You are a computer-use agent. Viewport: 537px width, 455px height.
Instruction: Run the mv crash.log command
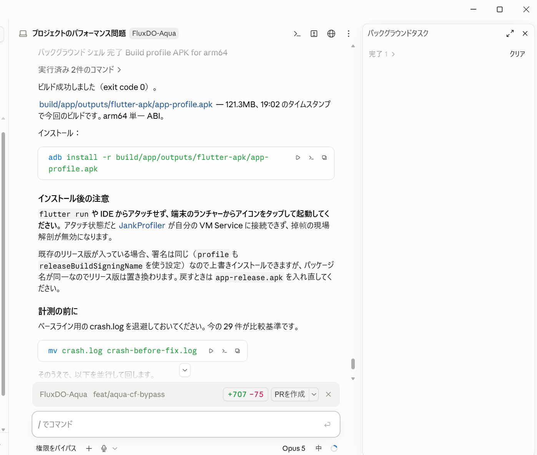coord(211,351)
